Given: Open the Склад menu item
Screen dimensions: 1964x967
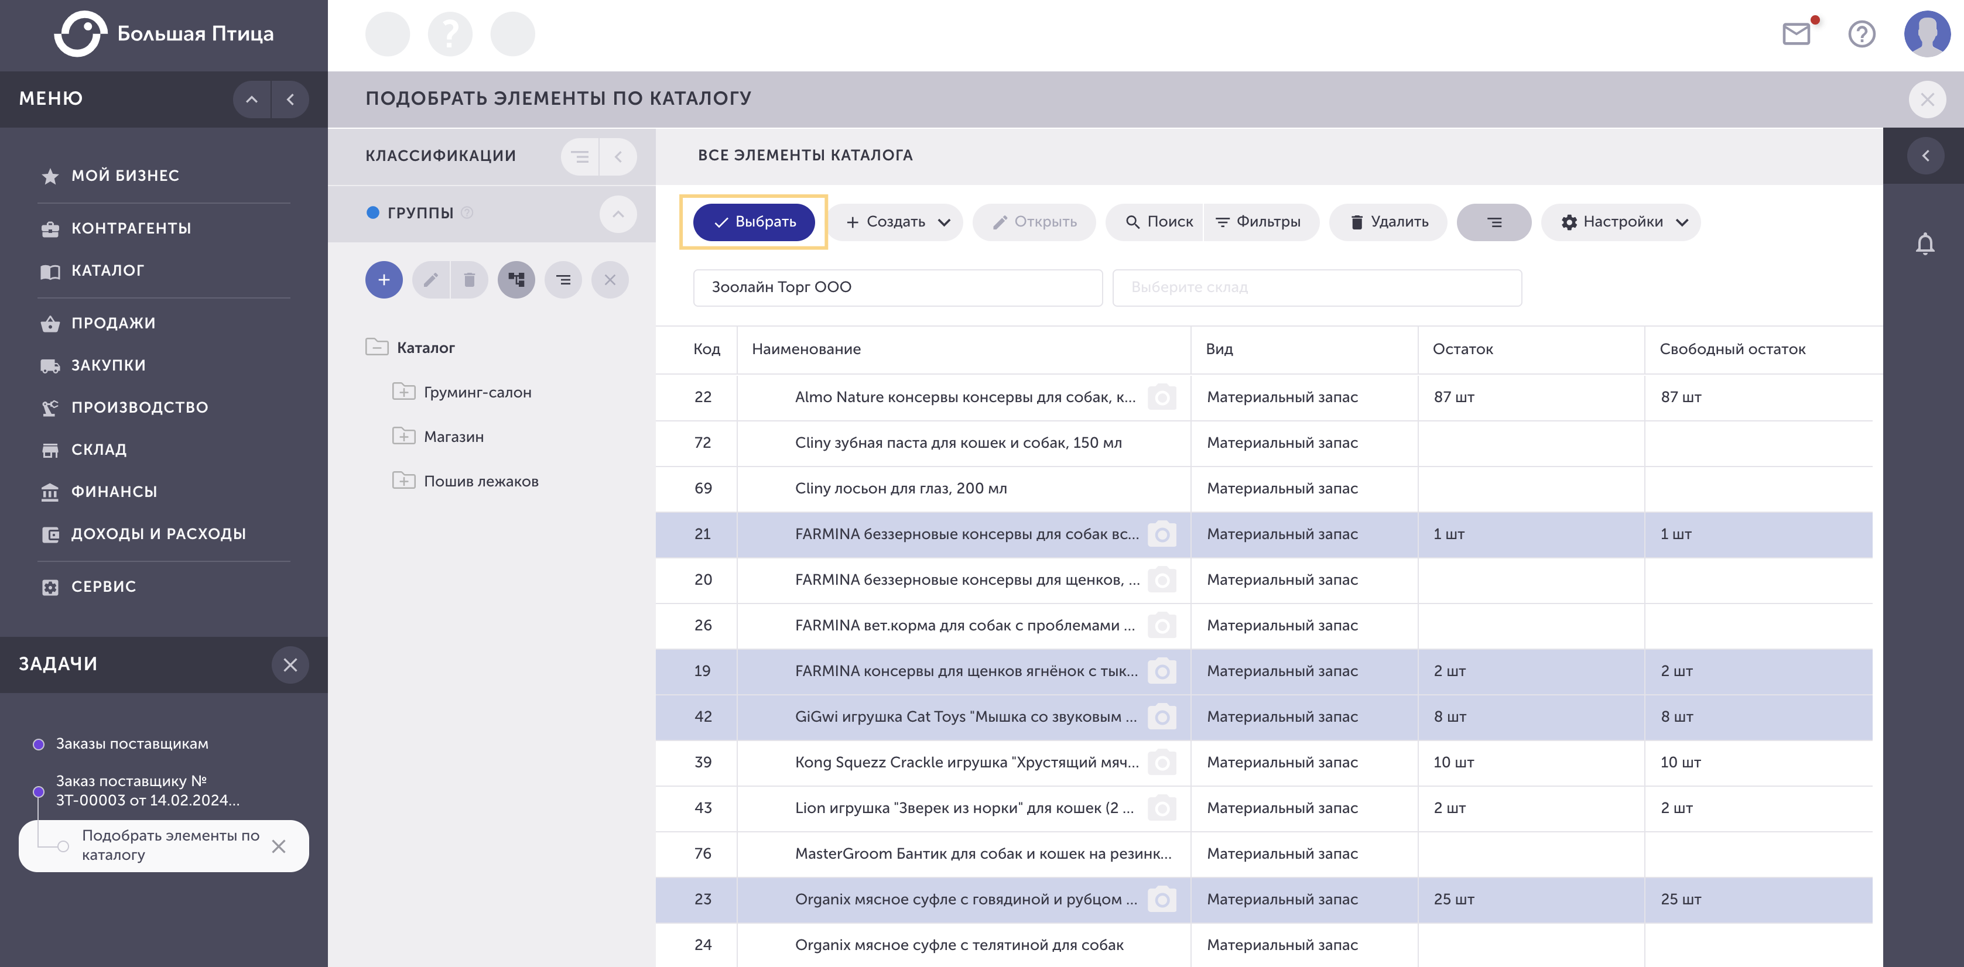Looking at the screenshot, I should (x=98, y=450).
